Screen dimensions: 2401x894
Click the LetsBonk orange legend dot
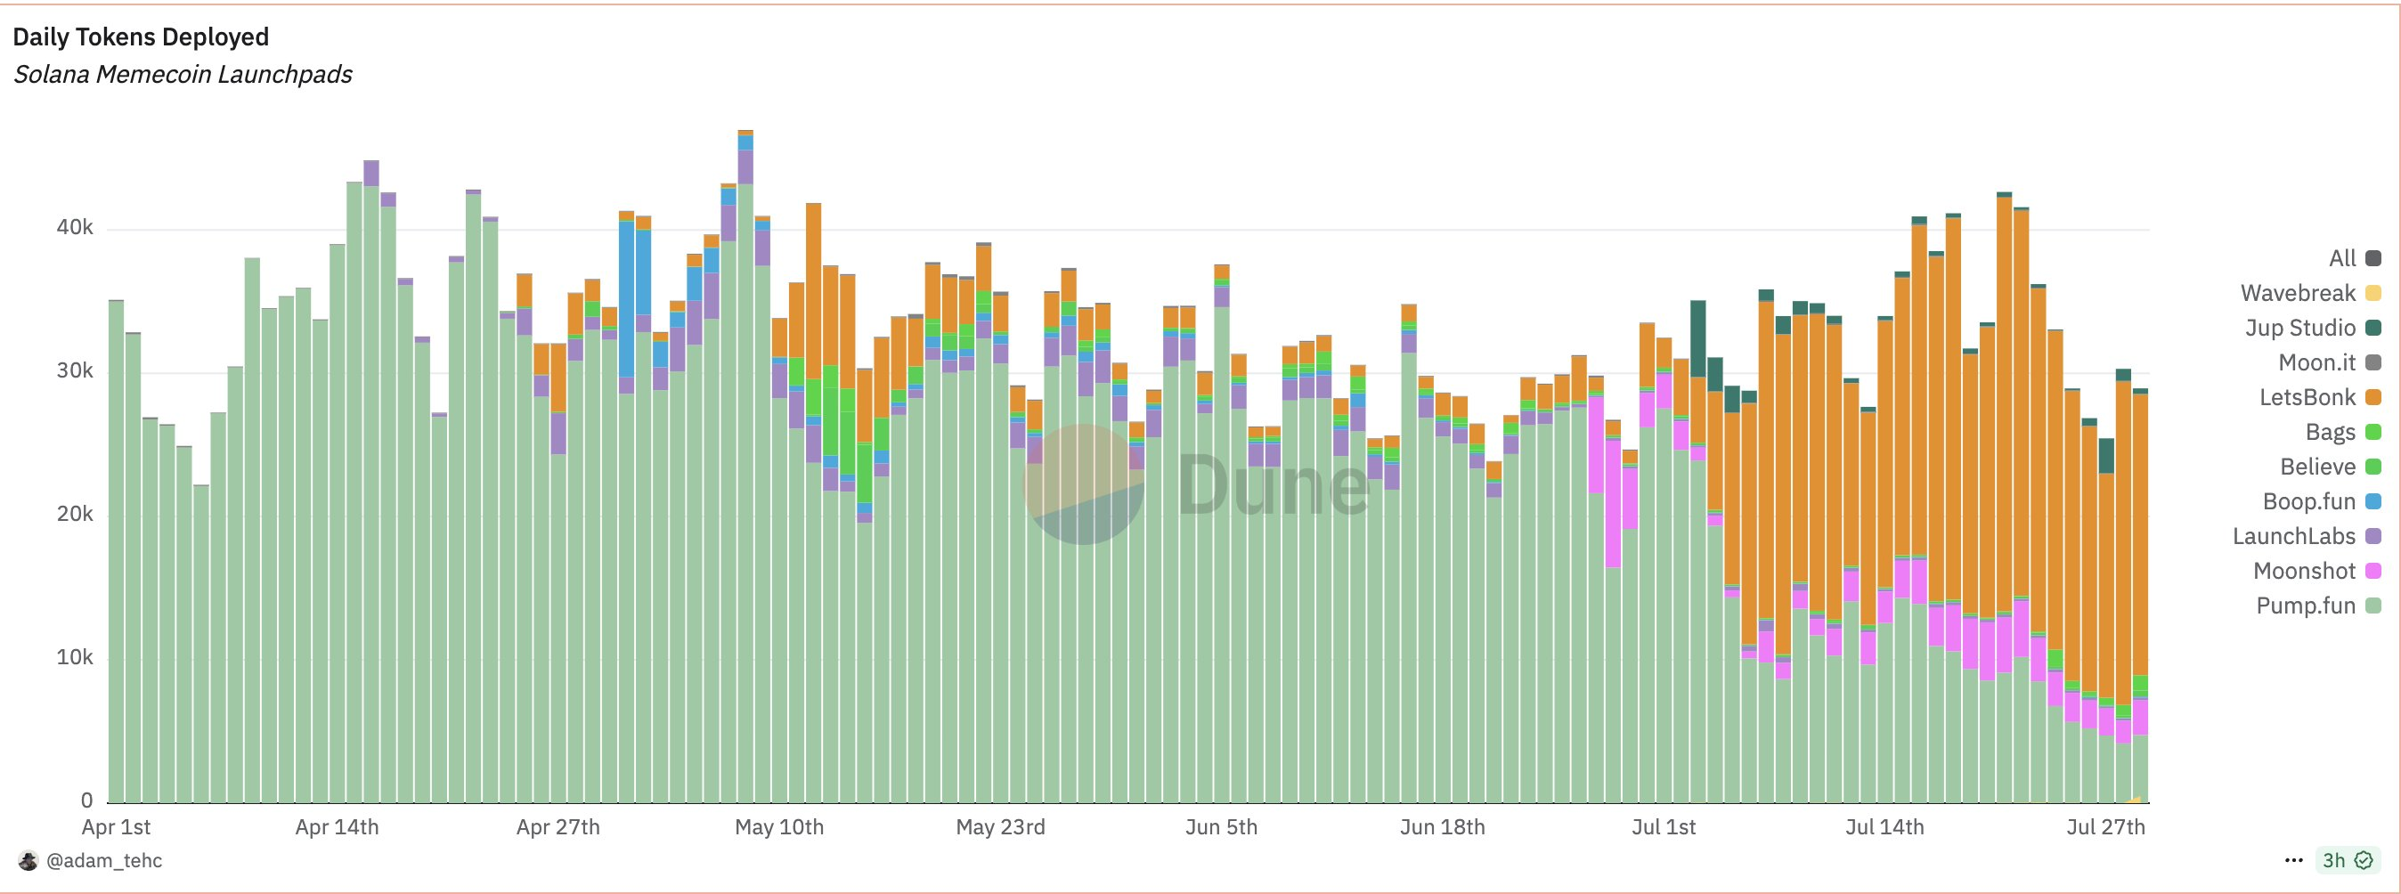pyautogui.click(x=2373, y=397)
